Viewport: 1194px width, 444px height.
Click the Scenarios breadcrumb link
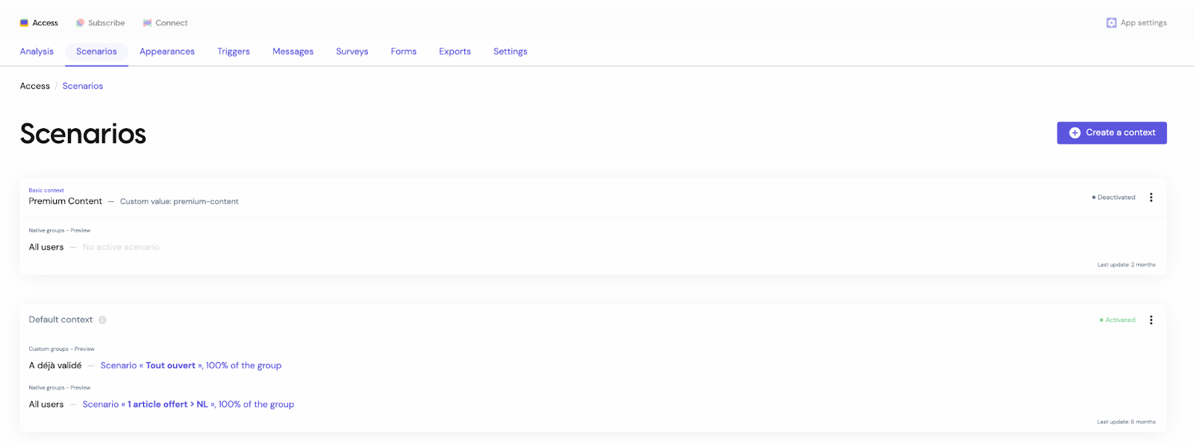click(83, 86)
